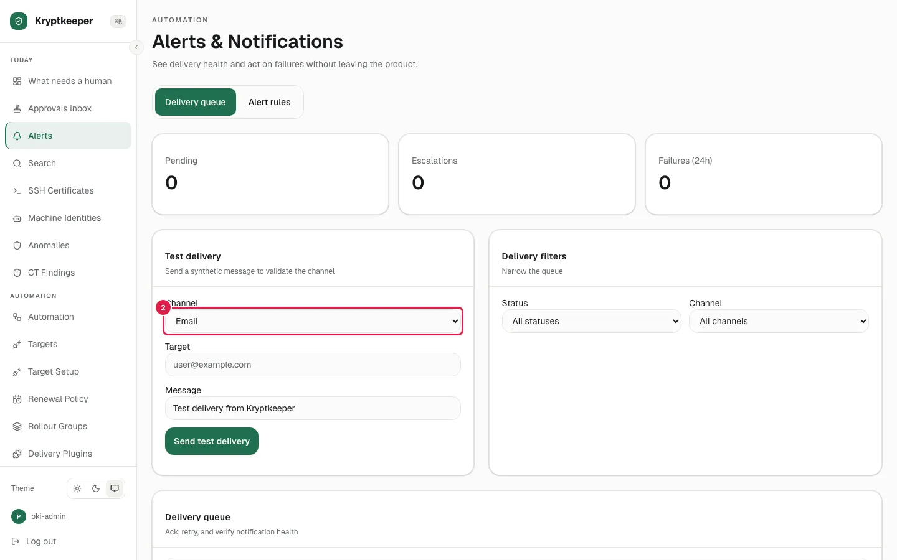
Task: Collapse the sidebar with the chevron button
Action: coord(136,47)
